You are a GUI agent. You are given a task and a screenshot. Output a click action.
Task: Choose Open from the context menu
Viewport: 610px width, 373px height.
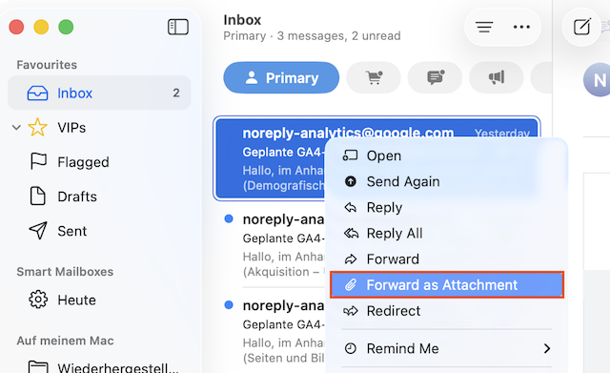(447, 155)
